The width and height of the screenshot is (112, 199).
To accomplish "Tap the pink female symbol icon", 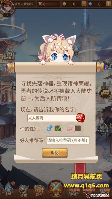I will 70,129.
